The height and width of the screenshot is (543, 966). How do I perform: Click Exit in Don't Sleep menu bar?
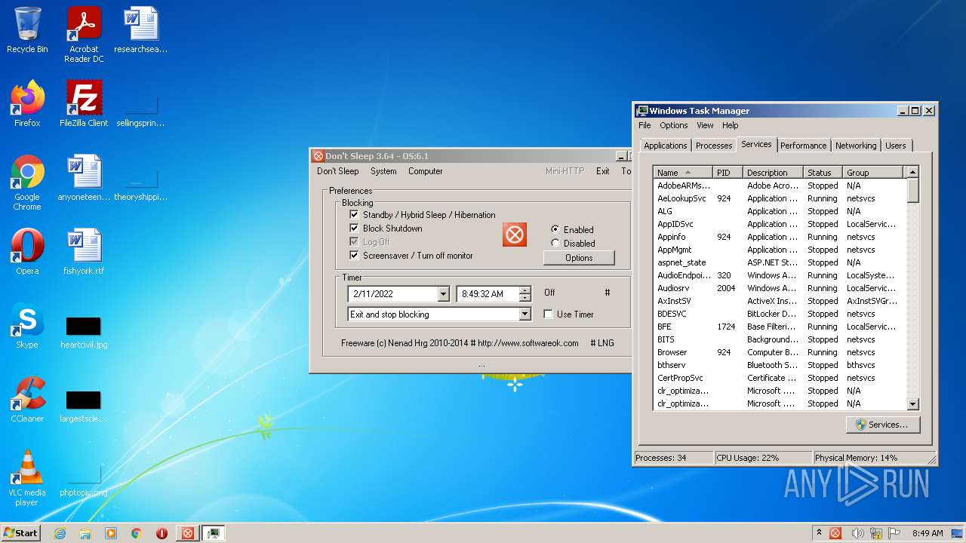(x=602, y=171)
